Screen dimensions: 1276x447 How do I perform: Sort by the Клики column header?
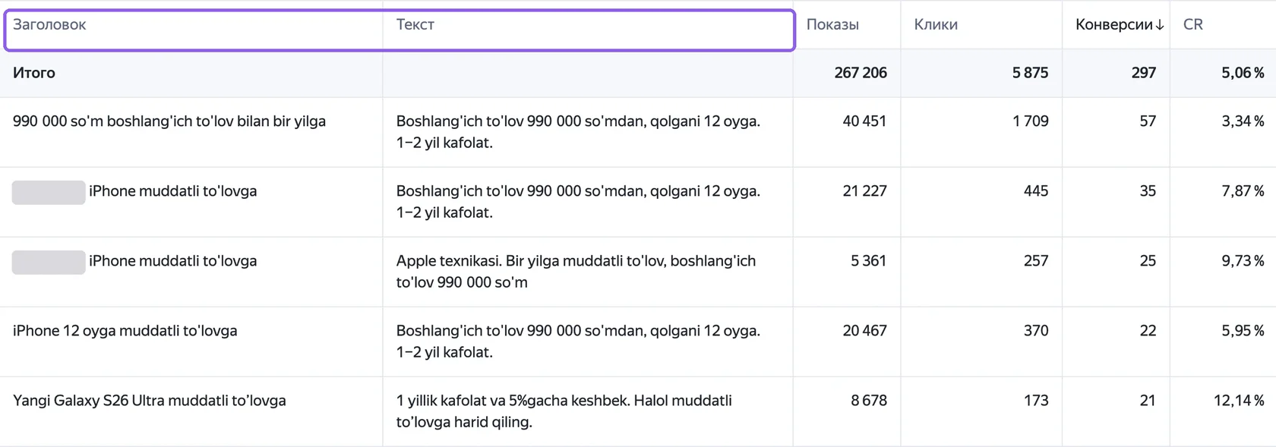click(936, 24)
